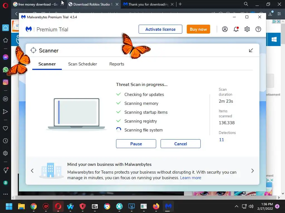
Task: Open Opera lightbulb tips icon
Action: click(6, 170)
